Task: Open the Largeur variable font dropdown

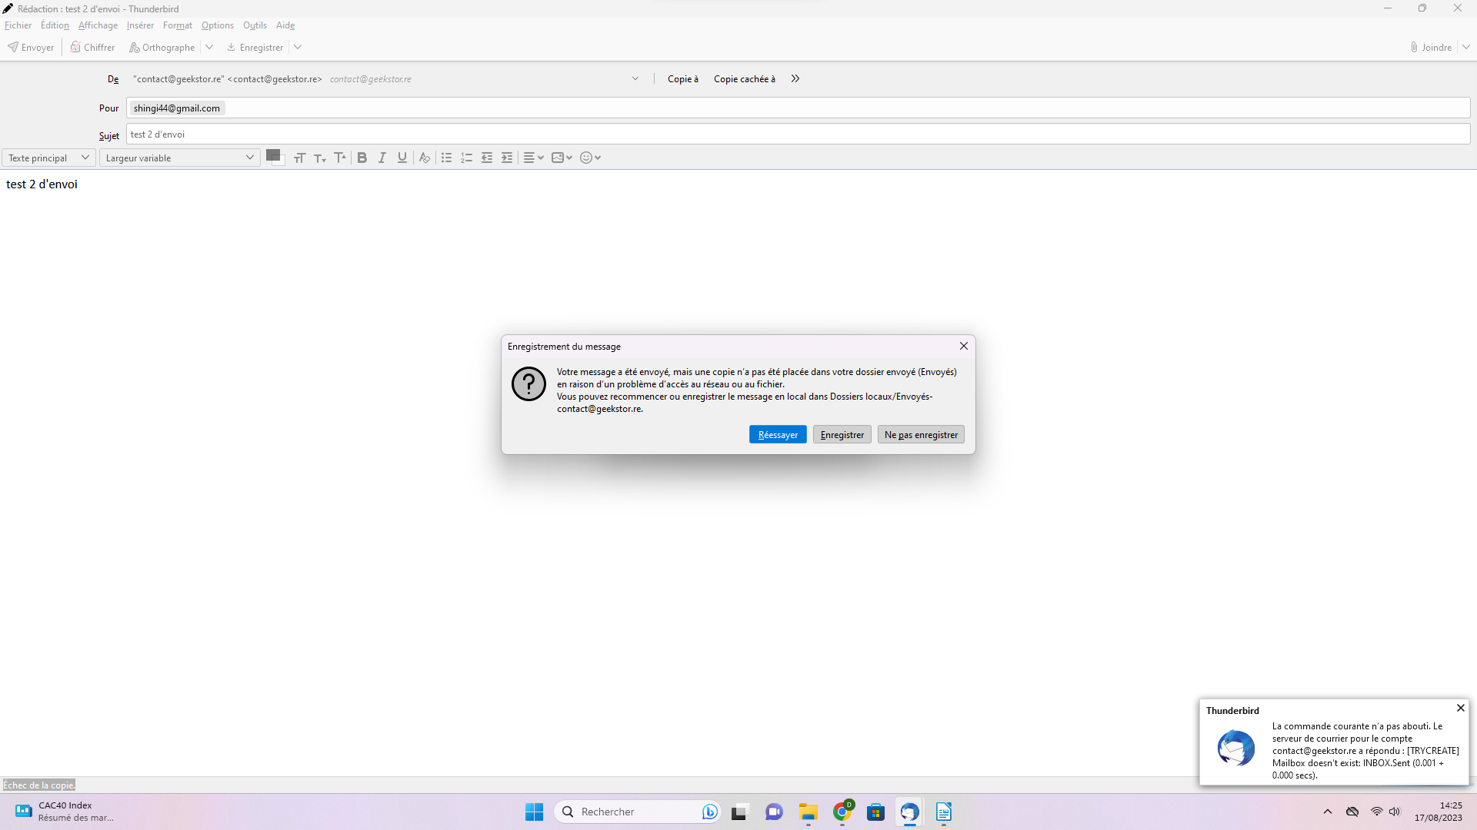Action: point(179,158)
